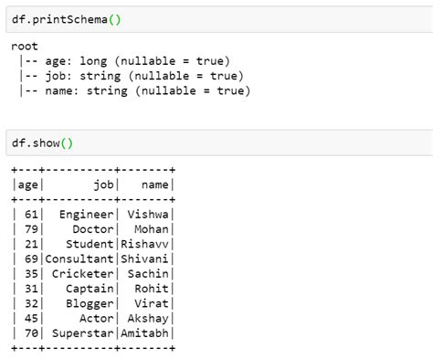Select the 'root' schema output line

click(25, 47)
